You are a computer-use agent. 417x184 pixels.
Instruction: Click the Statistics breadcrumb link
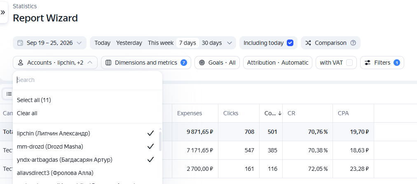click(x=25, y=6)
